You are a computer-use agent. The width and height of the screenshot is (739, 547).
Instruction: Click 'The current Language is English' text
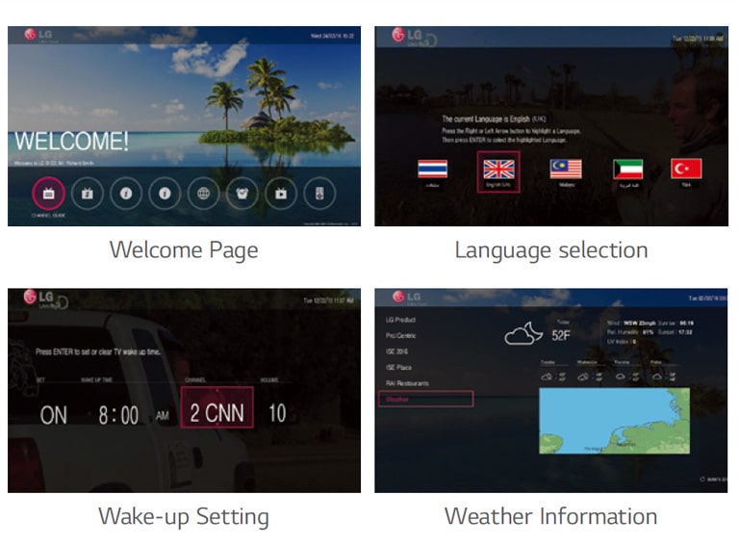pos(494,118)
